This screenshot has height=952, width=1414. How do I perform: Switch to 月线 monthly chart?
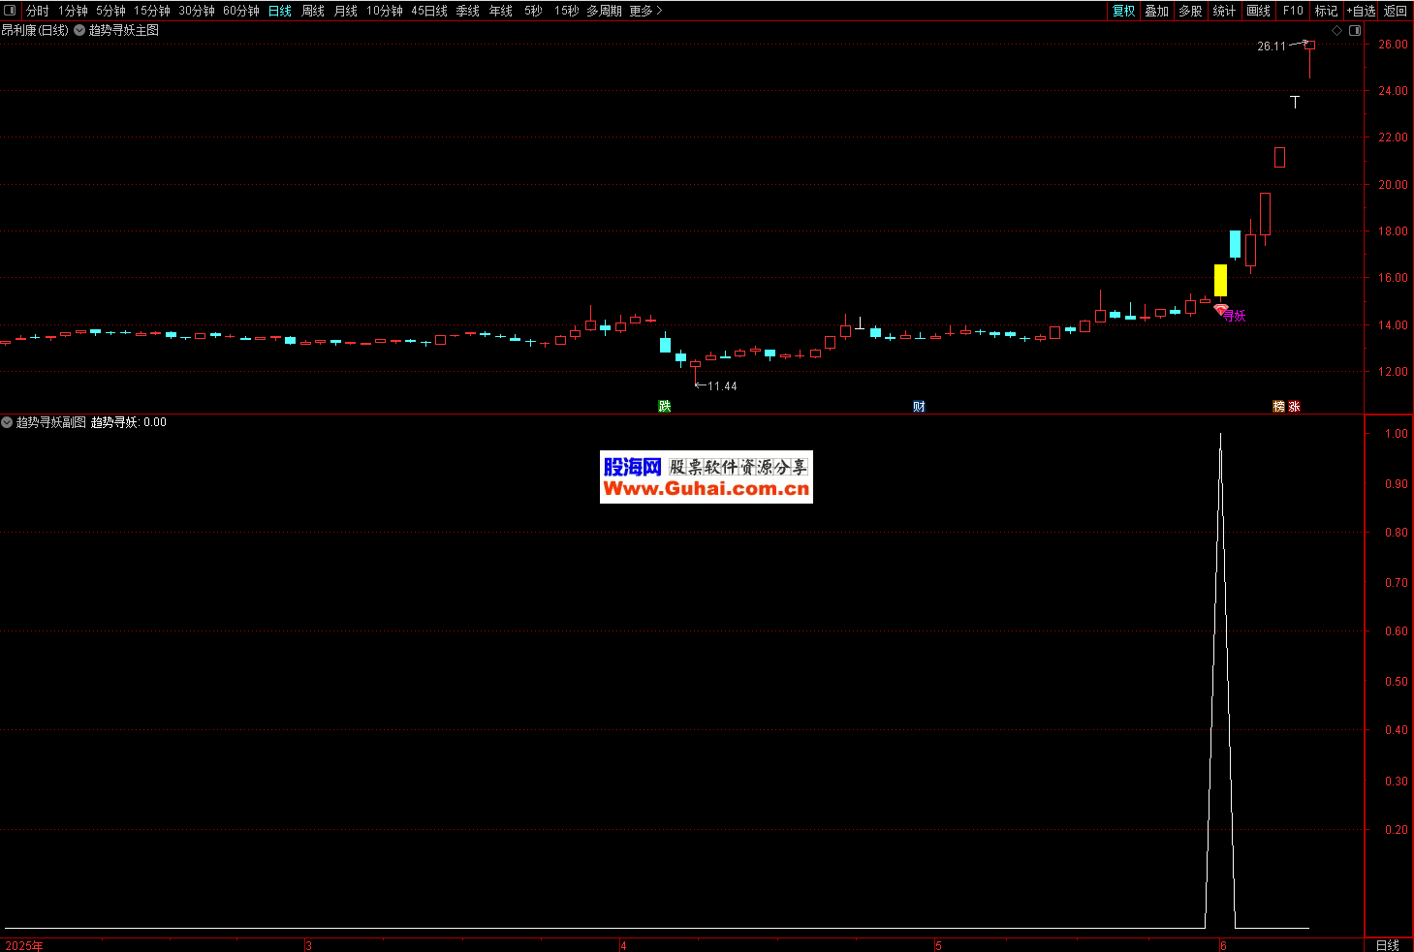pos(346,11)
